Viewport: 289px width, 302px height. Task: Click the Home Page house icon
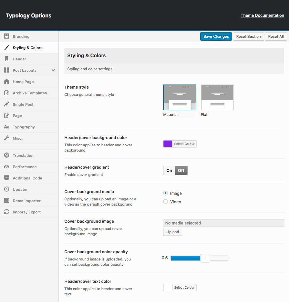(6, 82)
